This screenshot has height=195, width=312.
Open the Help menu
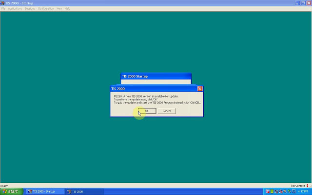[x=67, y=9]
